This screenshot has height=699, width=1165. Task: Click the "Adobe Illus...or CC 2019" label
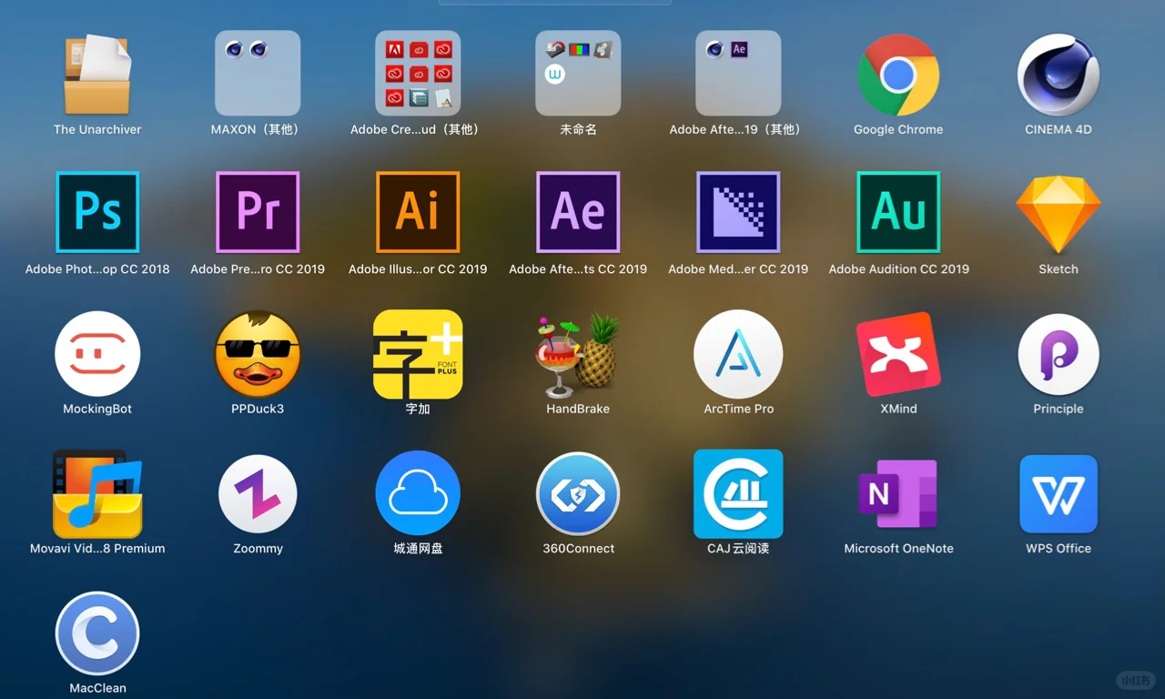coord(418,268)
